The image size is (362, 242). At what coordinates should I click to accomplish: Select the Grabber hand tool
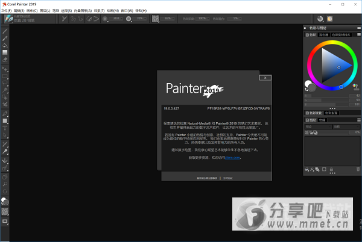pos(5,177)
